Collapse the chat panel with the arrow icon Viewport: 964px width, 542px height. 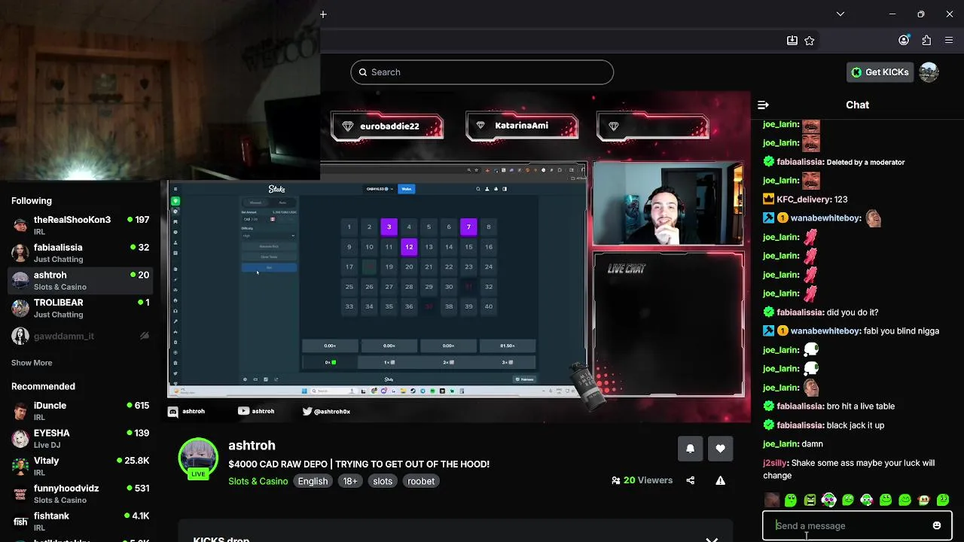(763, 105)
